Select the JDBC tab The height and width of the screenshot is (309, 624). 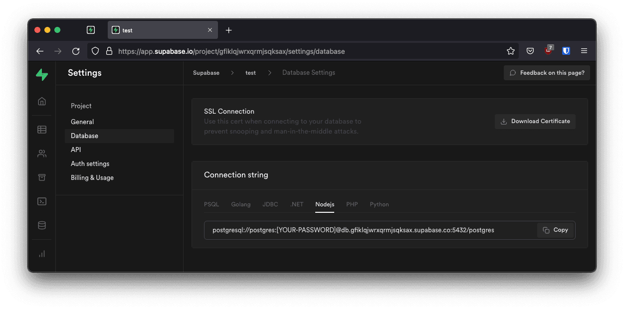click(270, 204)
